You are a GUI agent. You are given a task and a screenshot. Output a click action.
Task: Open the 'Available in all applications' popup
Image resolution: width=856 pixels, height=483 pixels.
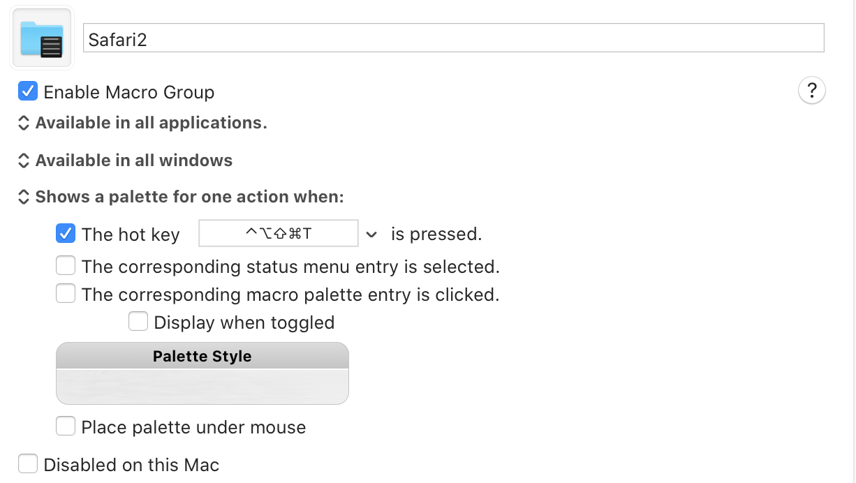pos(142,123)
